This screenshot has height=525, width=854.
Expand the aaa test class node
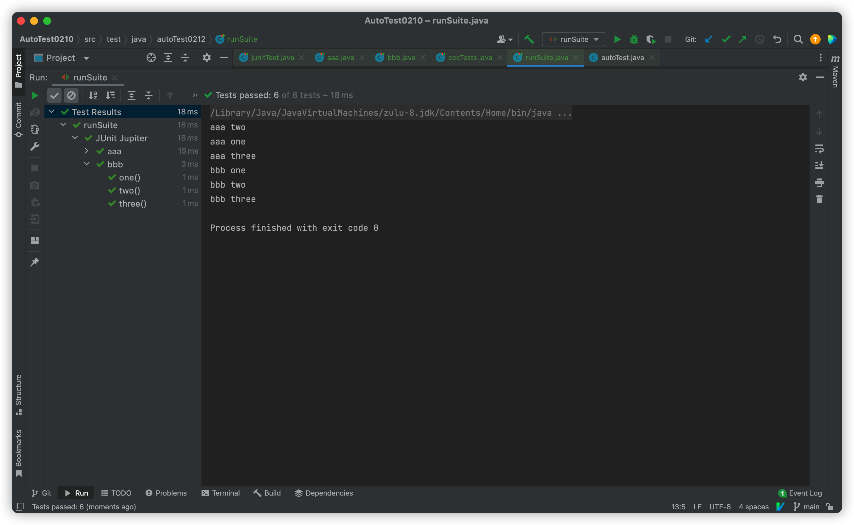pyautogui.click(x=86, y=151)
